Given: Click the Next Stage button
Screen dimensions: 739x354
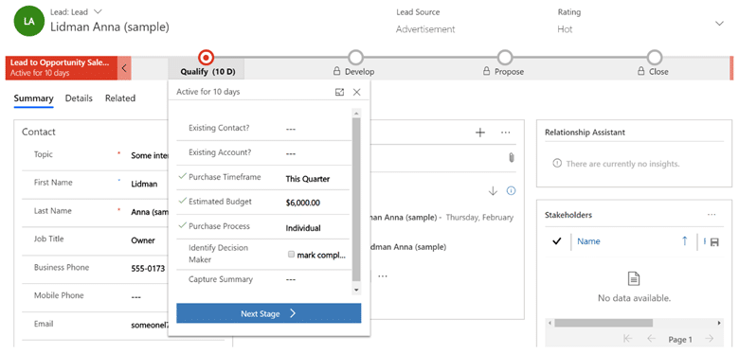Looking at the screenshot, I should click(269, 313).
